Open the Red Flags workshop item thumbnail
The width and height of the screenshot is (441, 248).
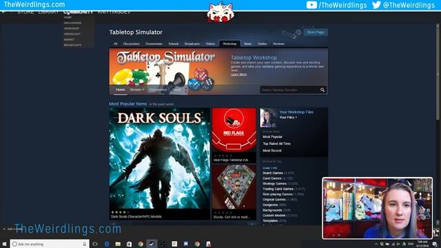click(x=234, y=130)
